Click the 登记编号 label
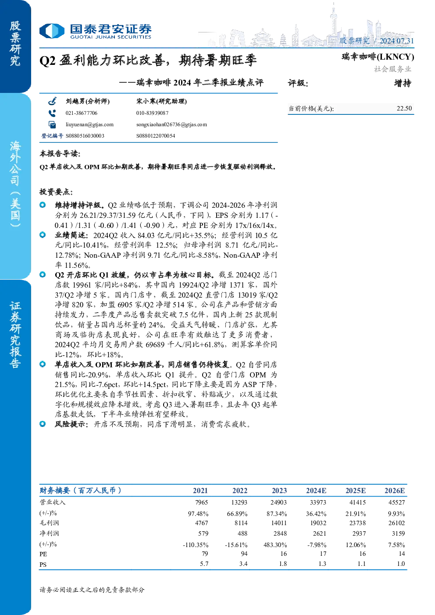This screenshot has width=435, height=615. tap(52, 136)
